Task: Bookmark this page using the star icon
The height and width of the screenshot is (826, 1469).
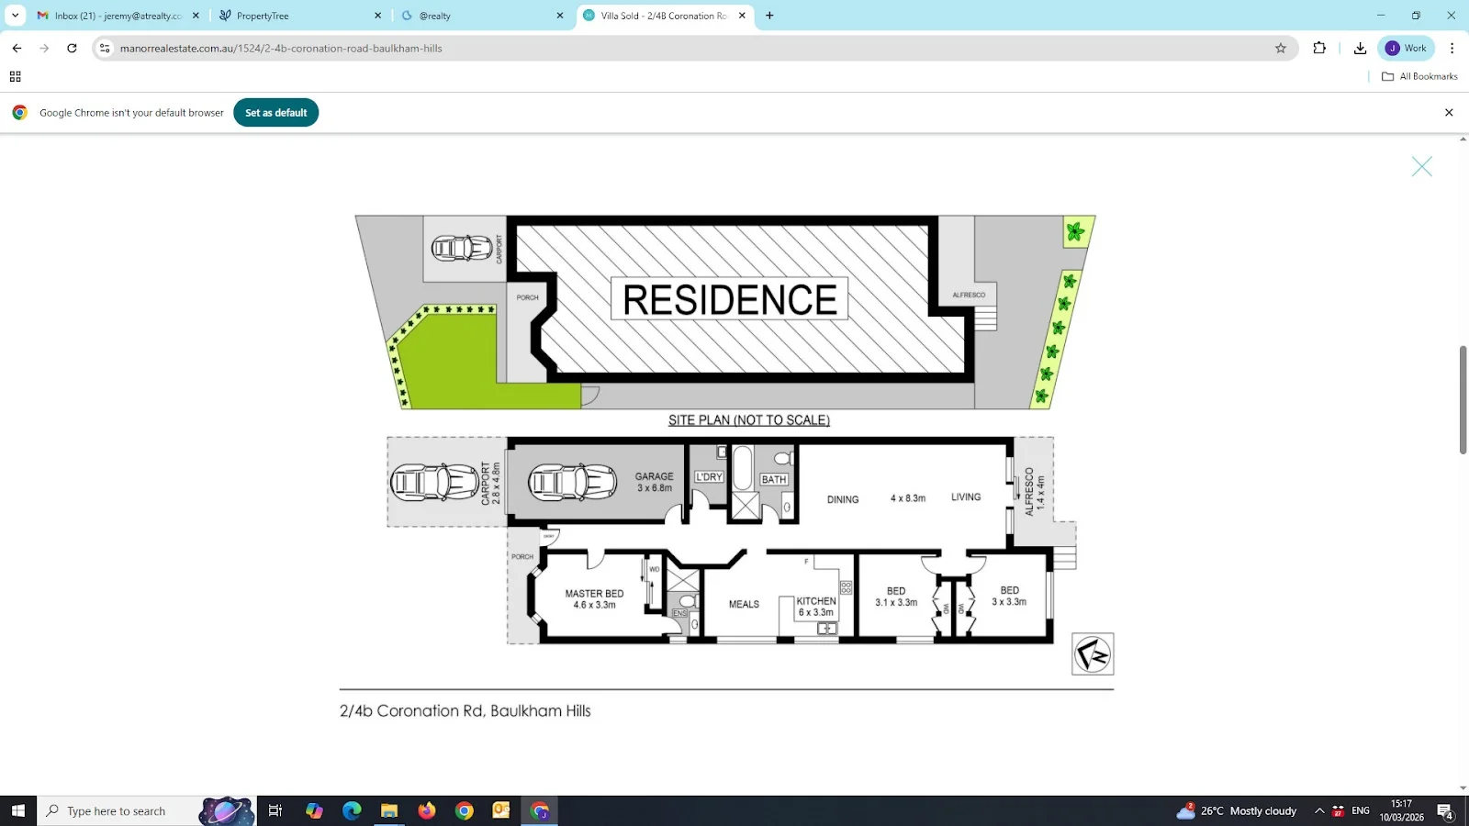Action: 1280,48
